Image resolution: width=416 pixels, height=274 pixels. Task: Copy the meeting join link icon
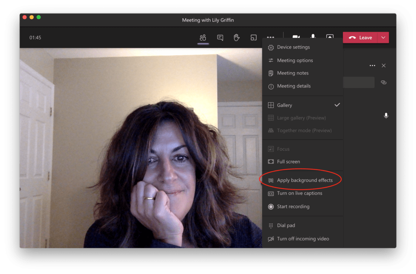(x=383, y=82)
